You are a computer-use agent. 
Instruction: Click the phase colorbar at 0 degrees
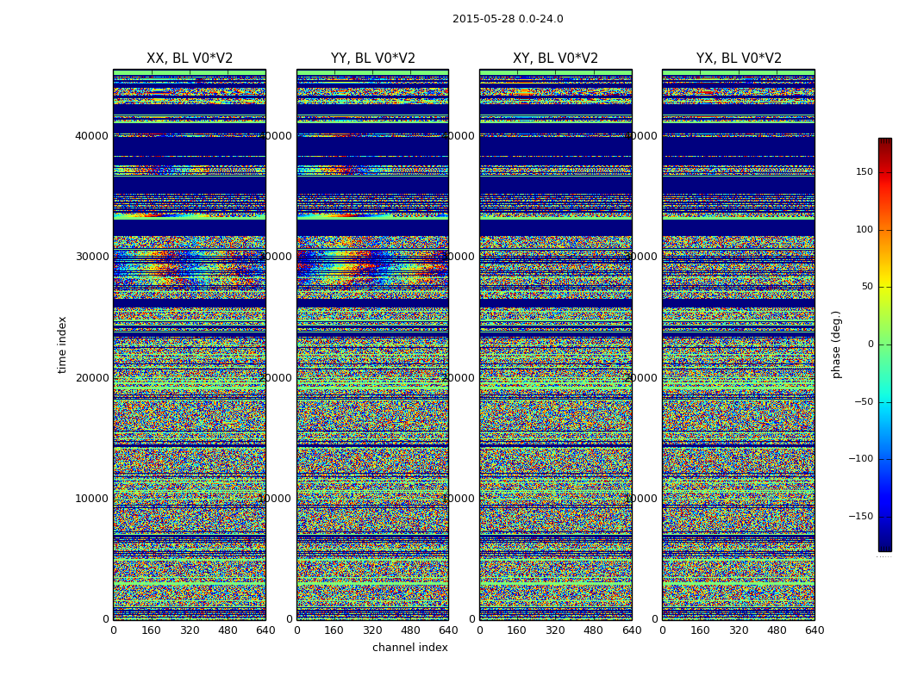pyautogui.click(x=885, y=344)
